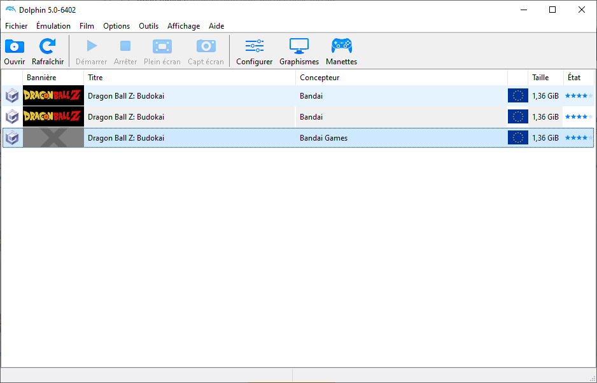The image size is (597, 383).
Task: Sort by Bannière column header
Action: (53, 77)
